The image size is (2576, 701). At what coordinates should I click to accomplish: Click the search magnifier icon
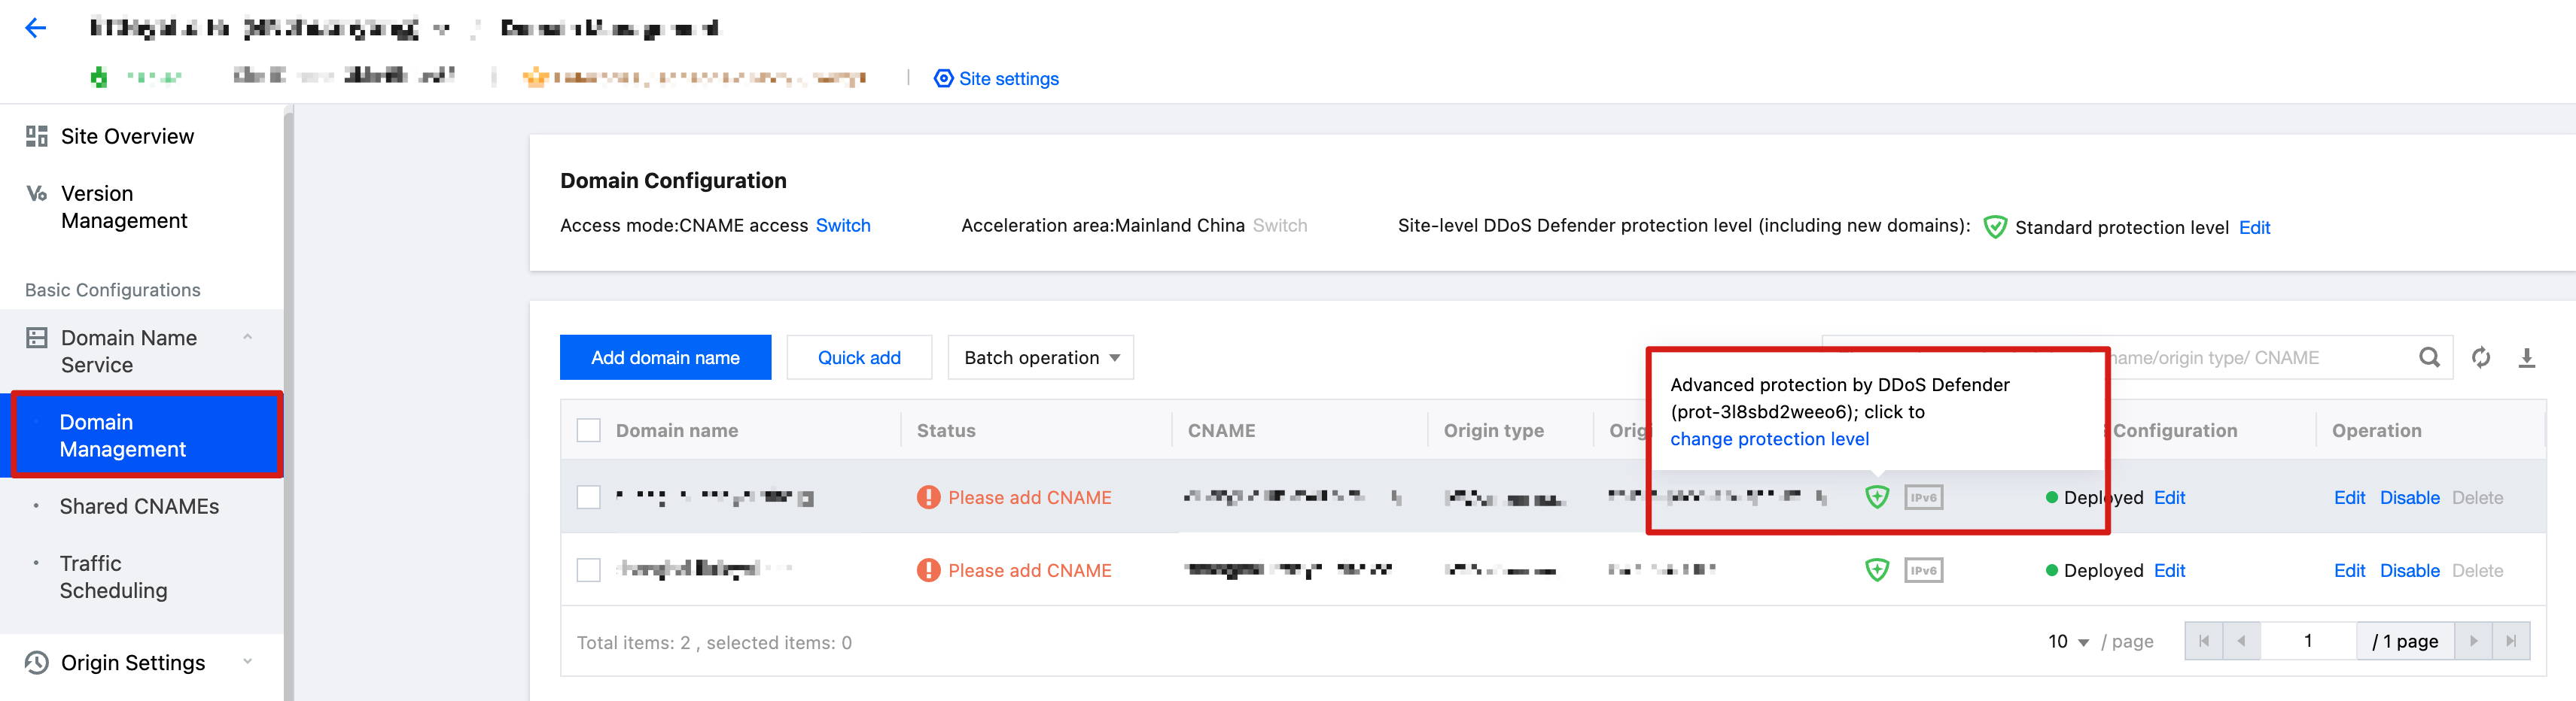(2429, 357)
